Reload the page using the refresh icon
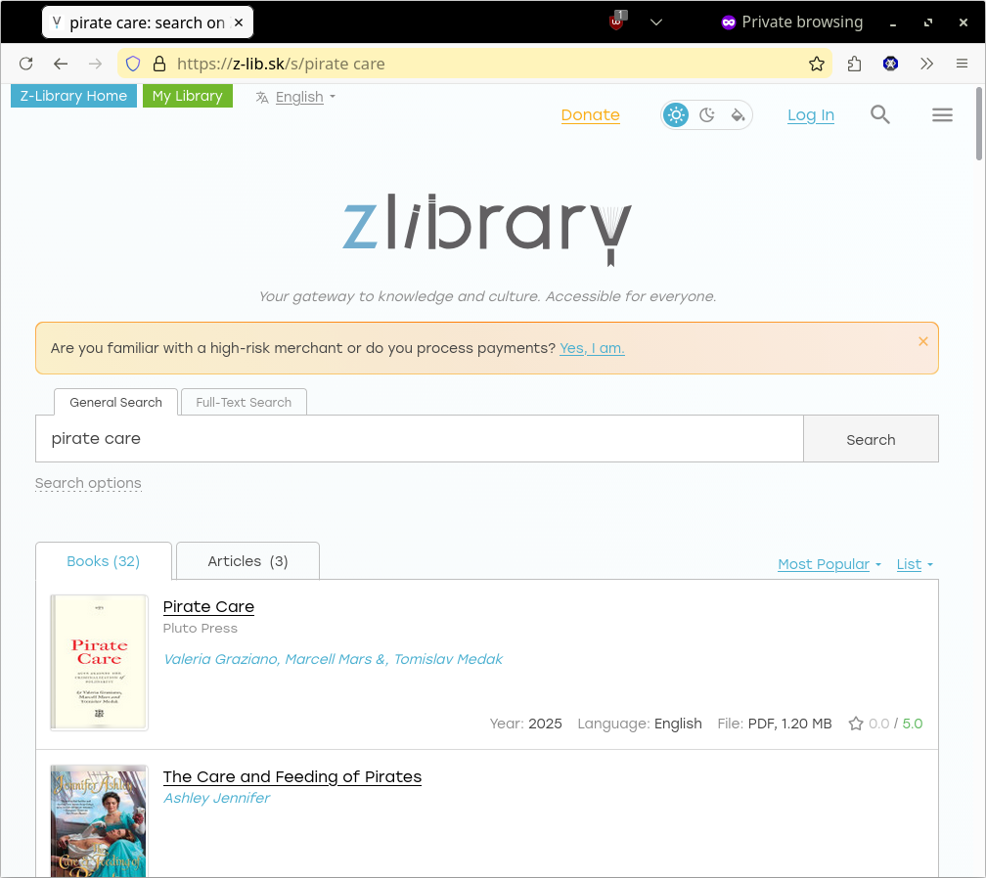 (26, 64)
